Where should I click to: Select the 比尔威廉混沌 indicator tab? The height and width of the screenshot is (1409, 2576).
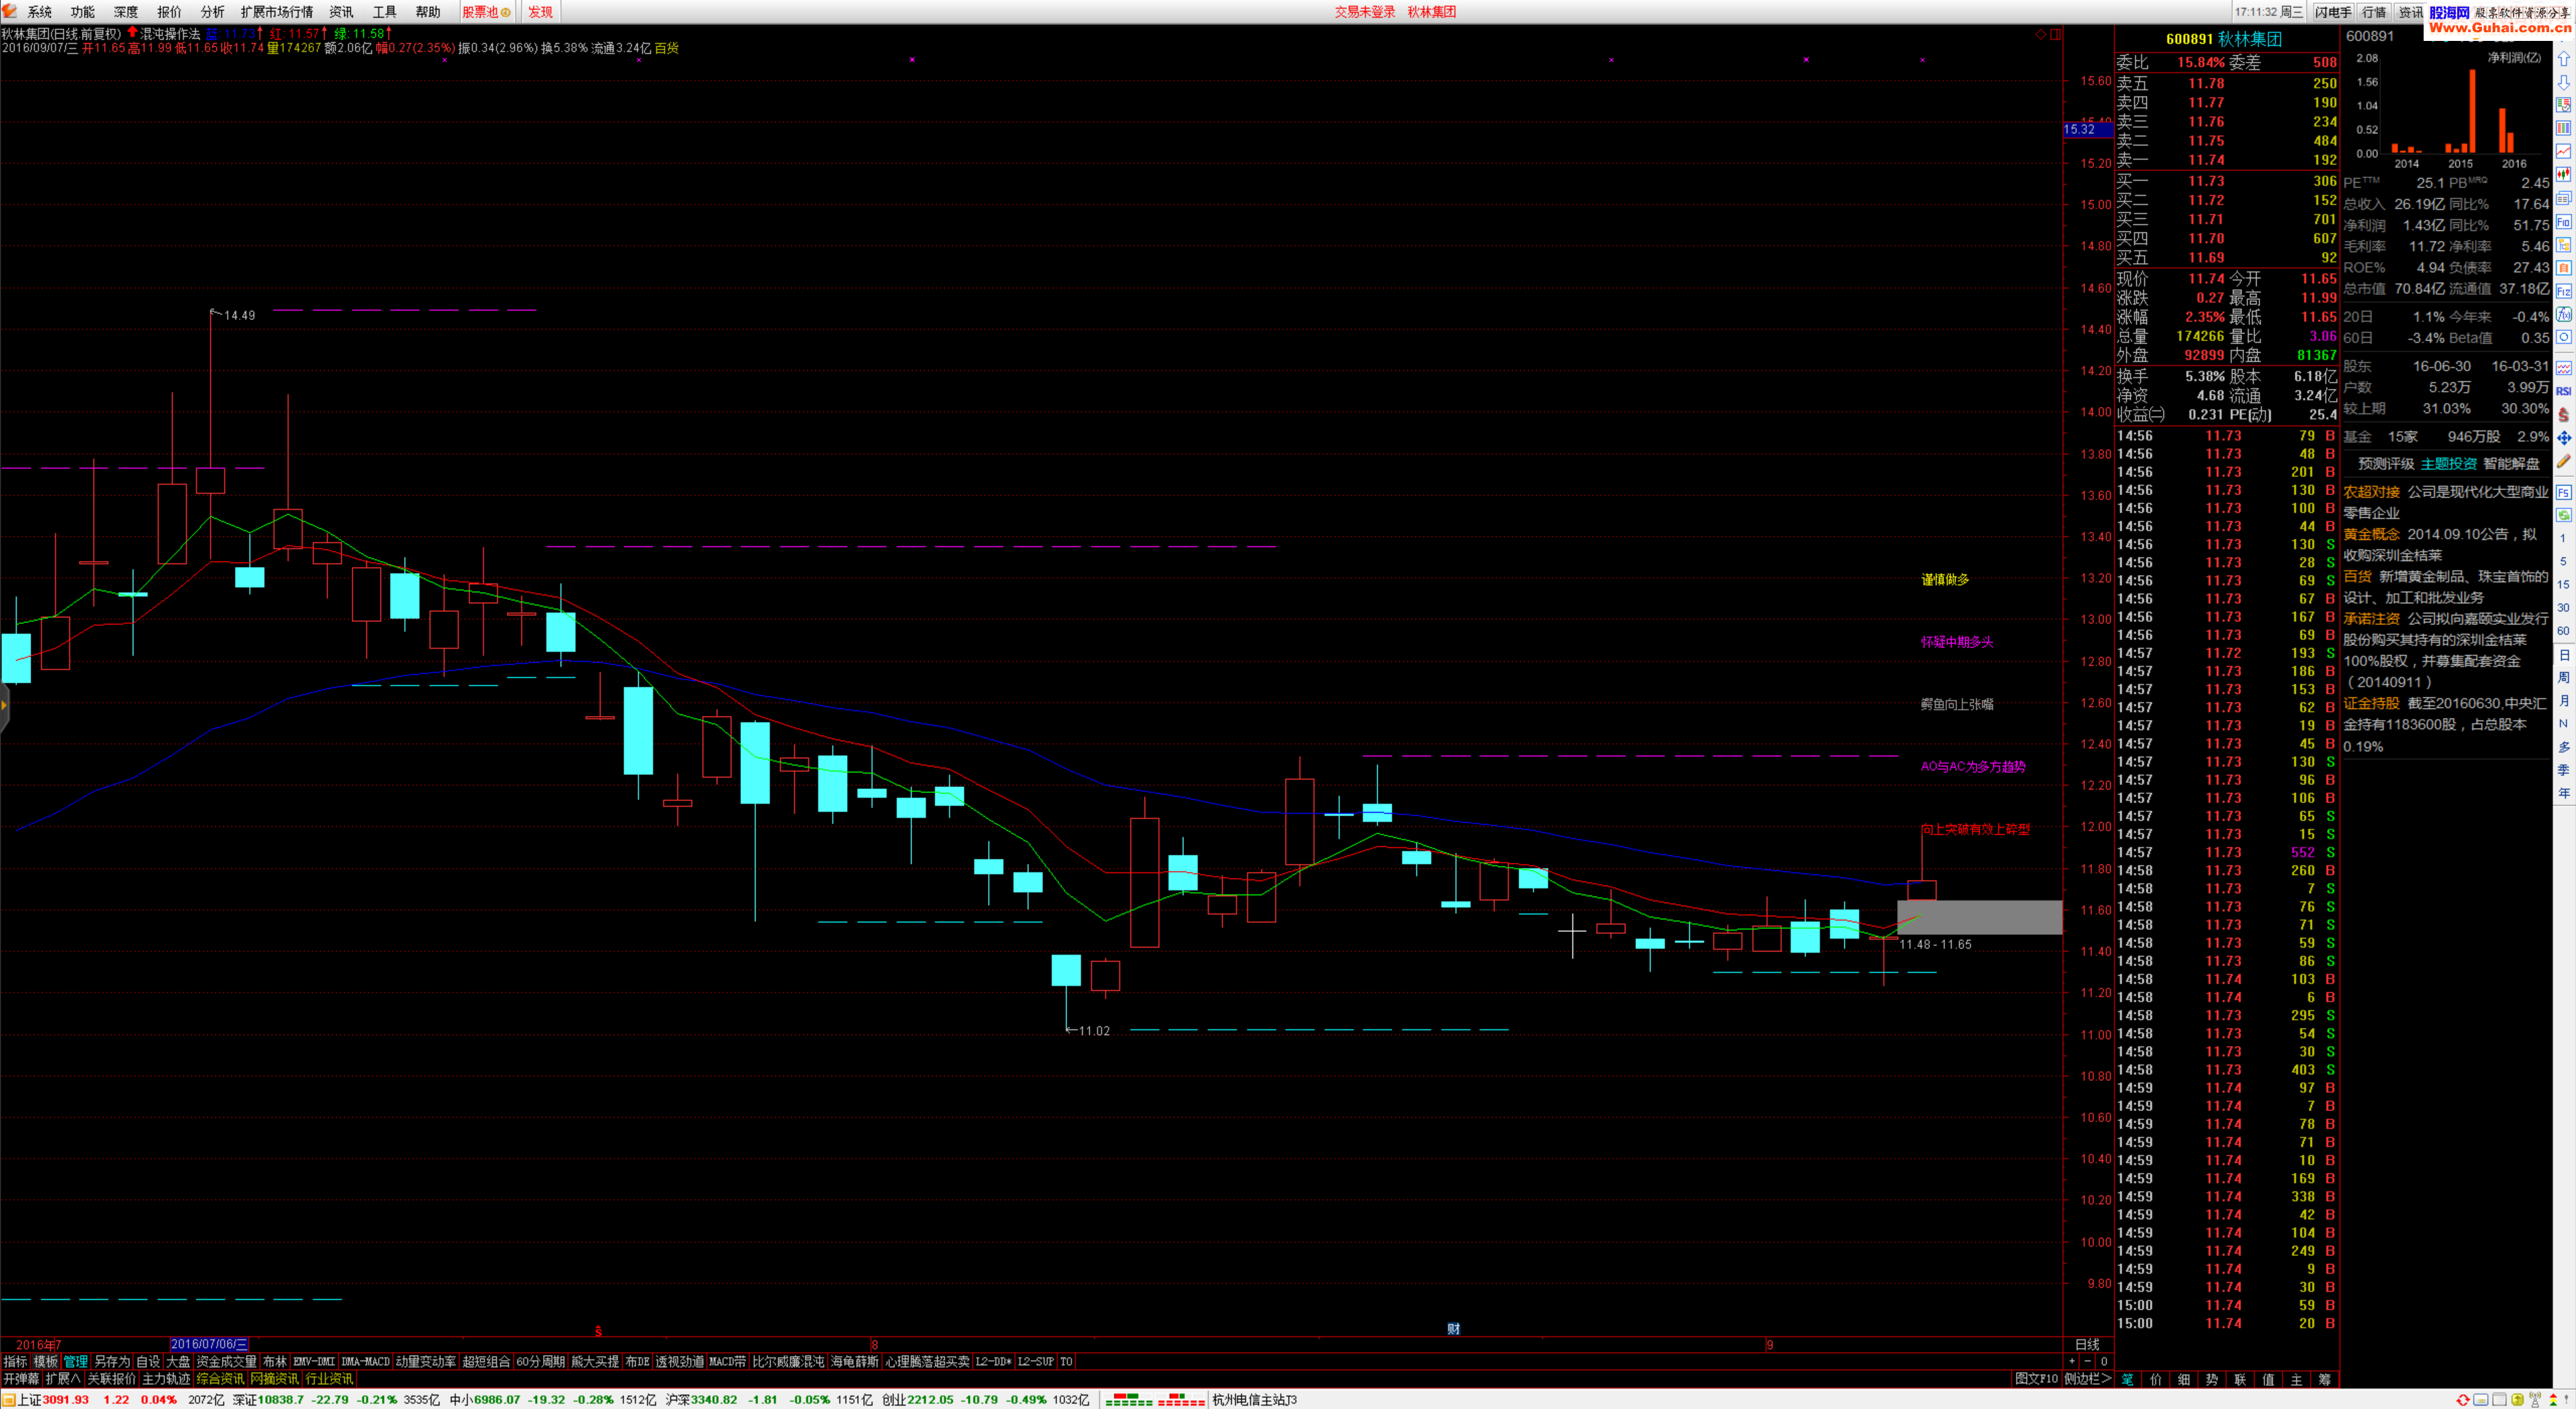click(x=788, y=1361)
